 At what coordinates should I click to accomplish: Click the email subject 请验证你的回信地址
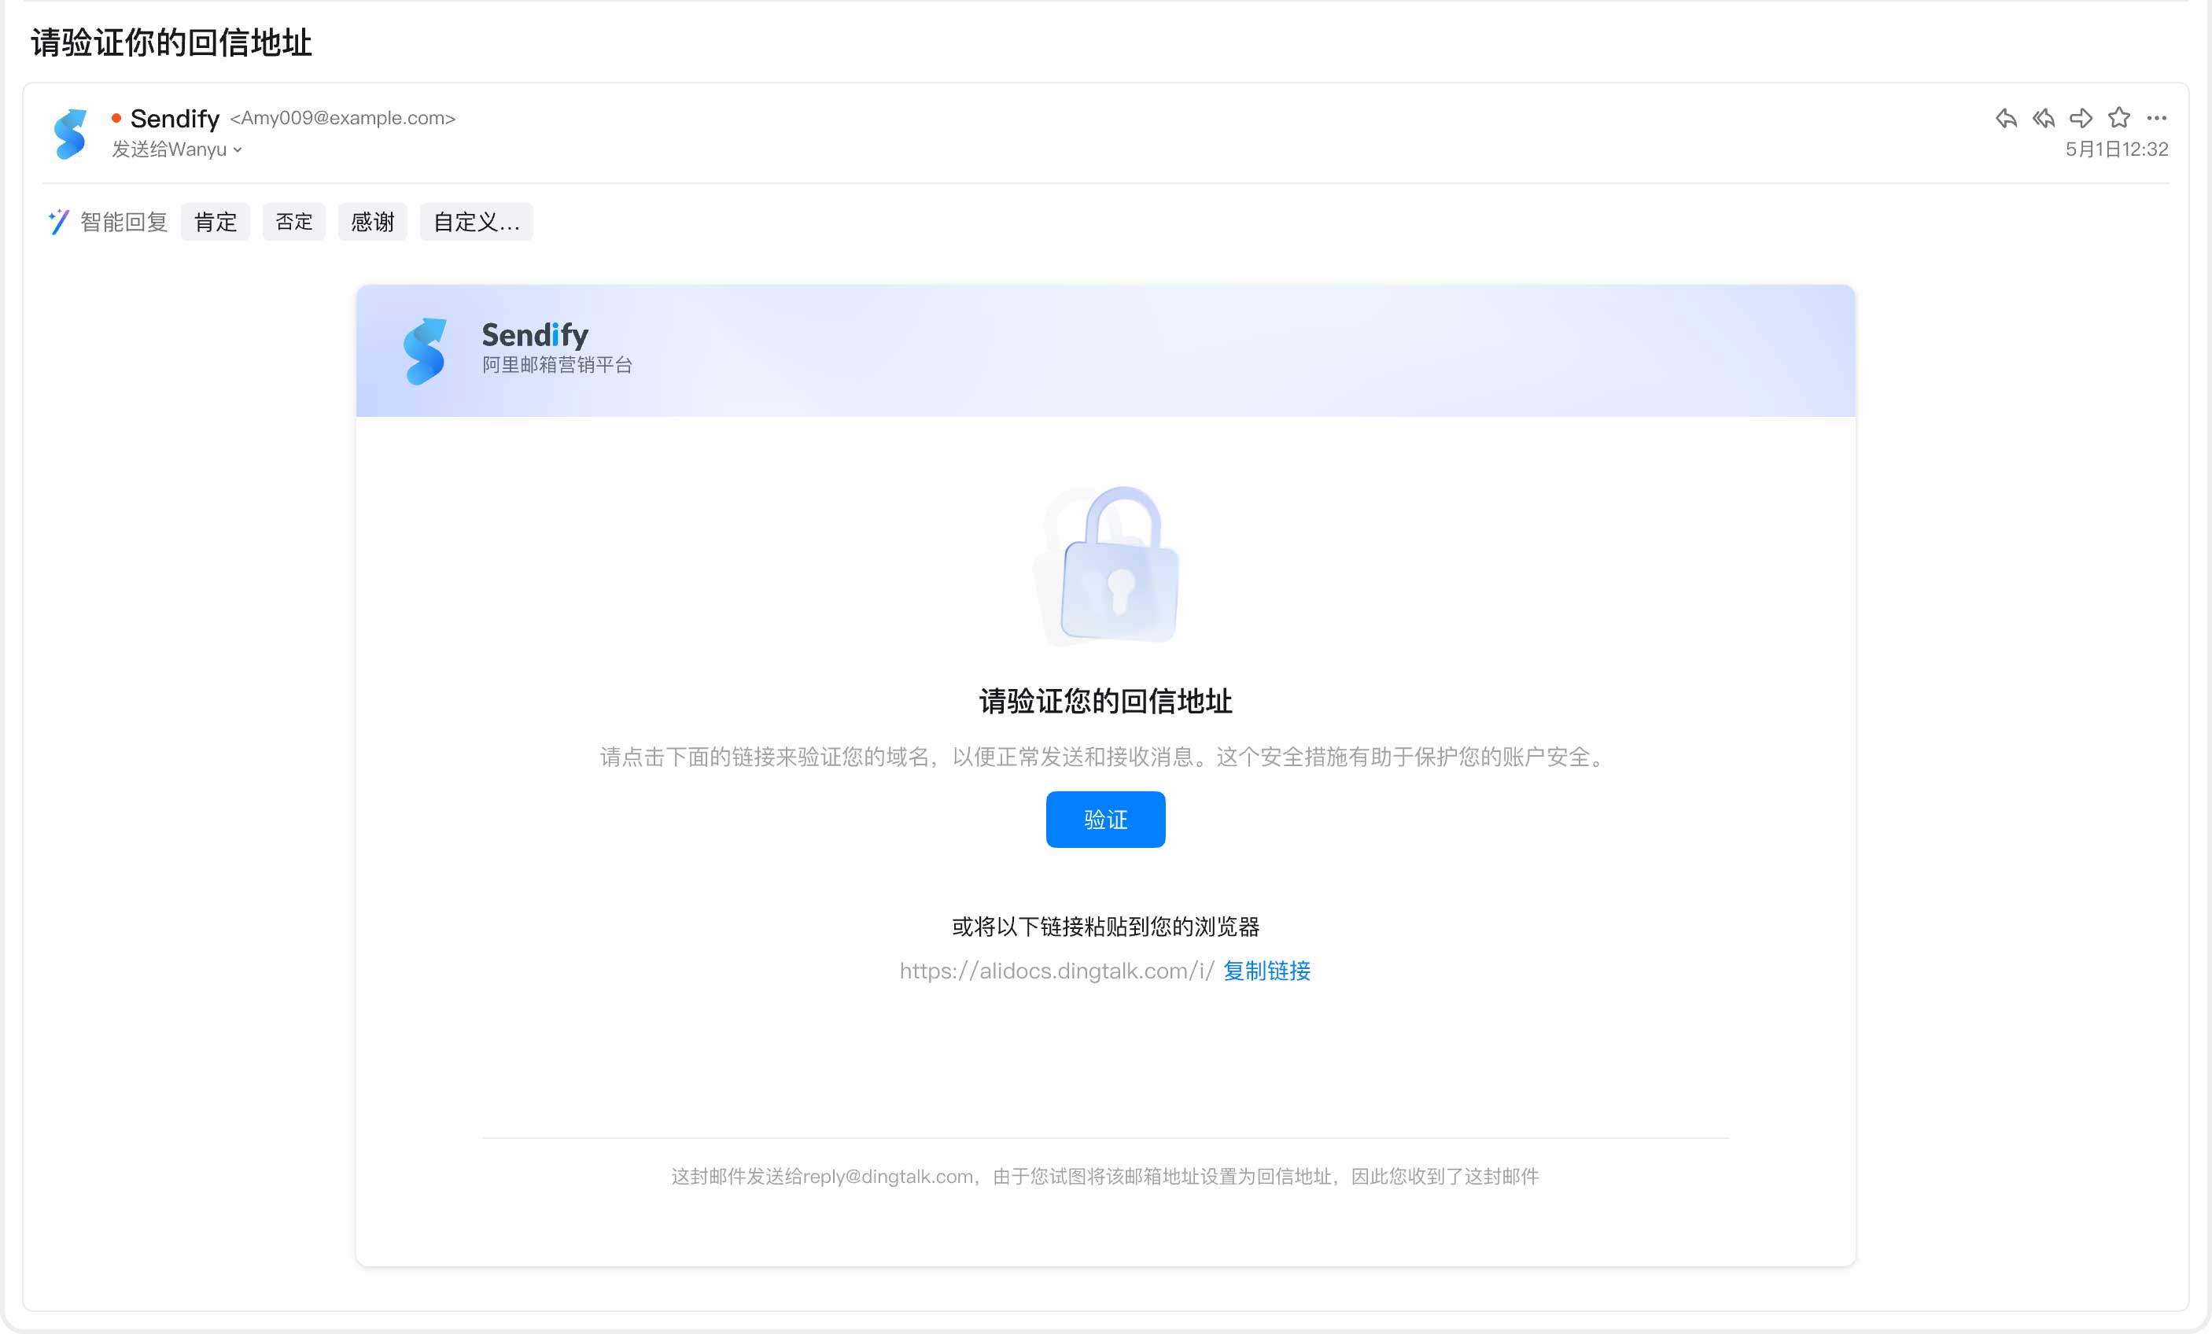coord(171,42)
